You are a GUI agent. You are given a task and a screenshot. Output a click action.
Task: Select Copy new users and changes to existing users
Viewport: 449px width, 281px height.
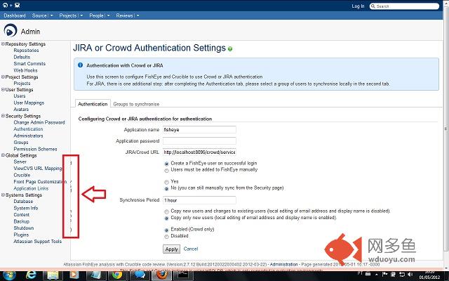point(166,211)
